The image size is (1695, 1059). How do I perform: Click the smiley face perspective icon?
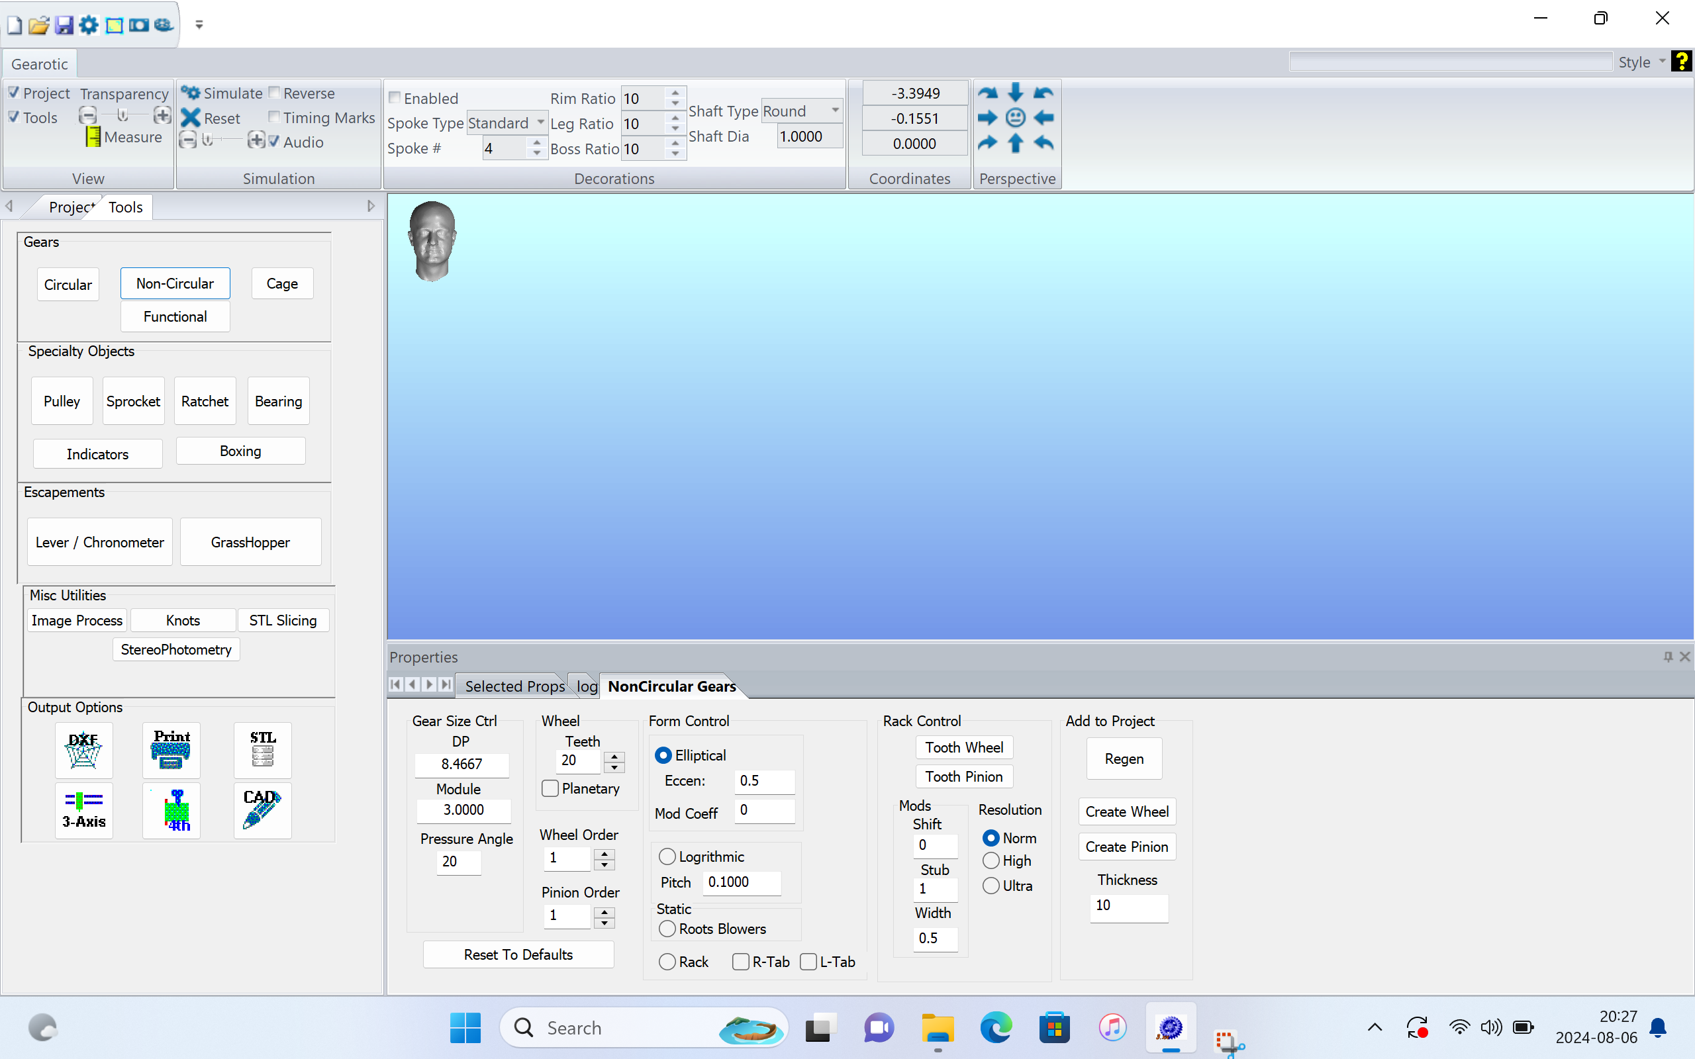click(1015, 118)
